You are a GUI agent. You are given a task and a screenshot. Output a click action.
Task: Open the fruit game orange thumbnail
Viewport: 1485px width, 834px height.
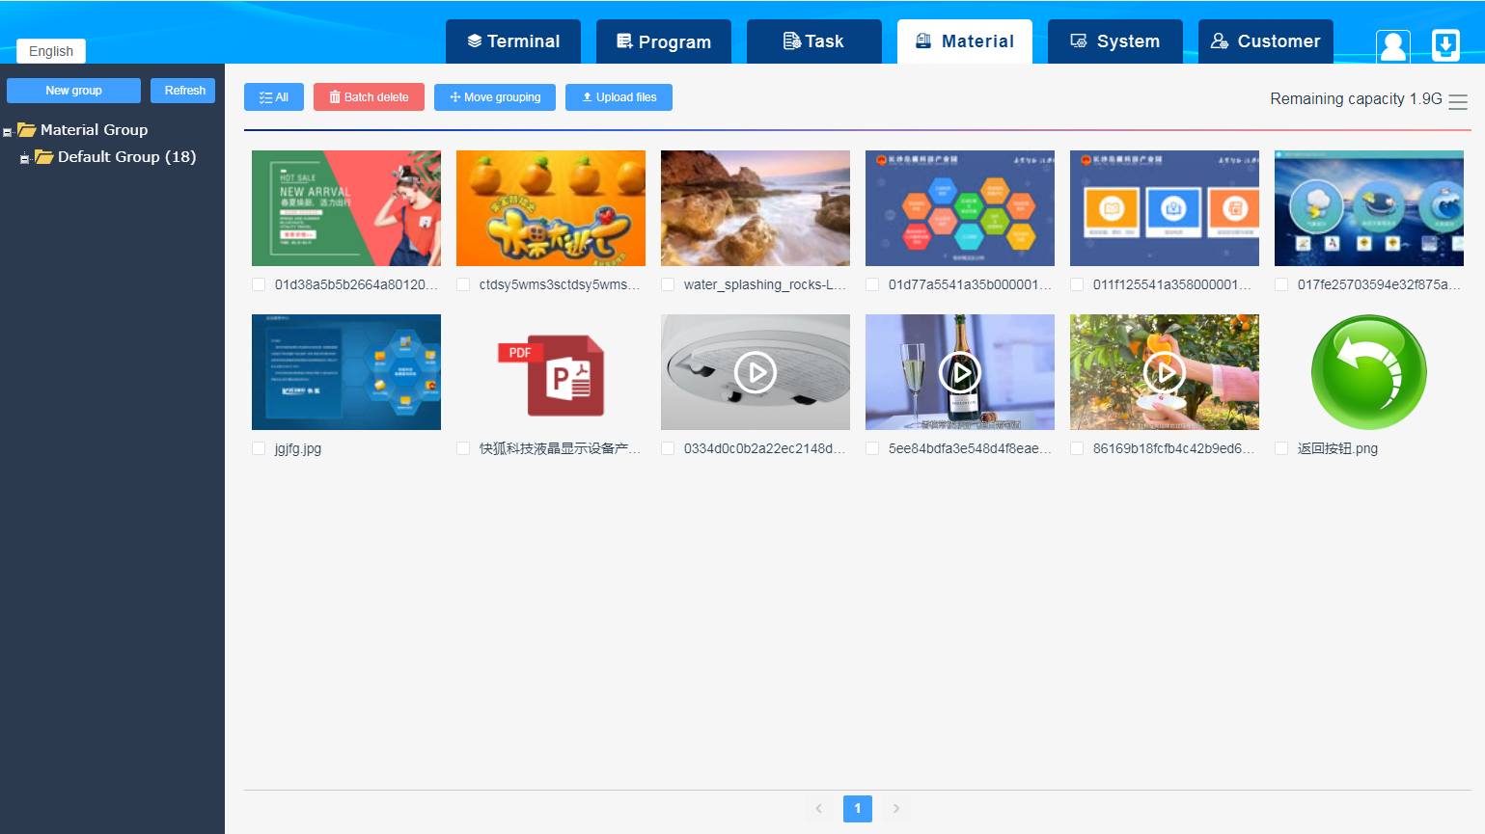[x=551, y=208]
